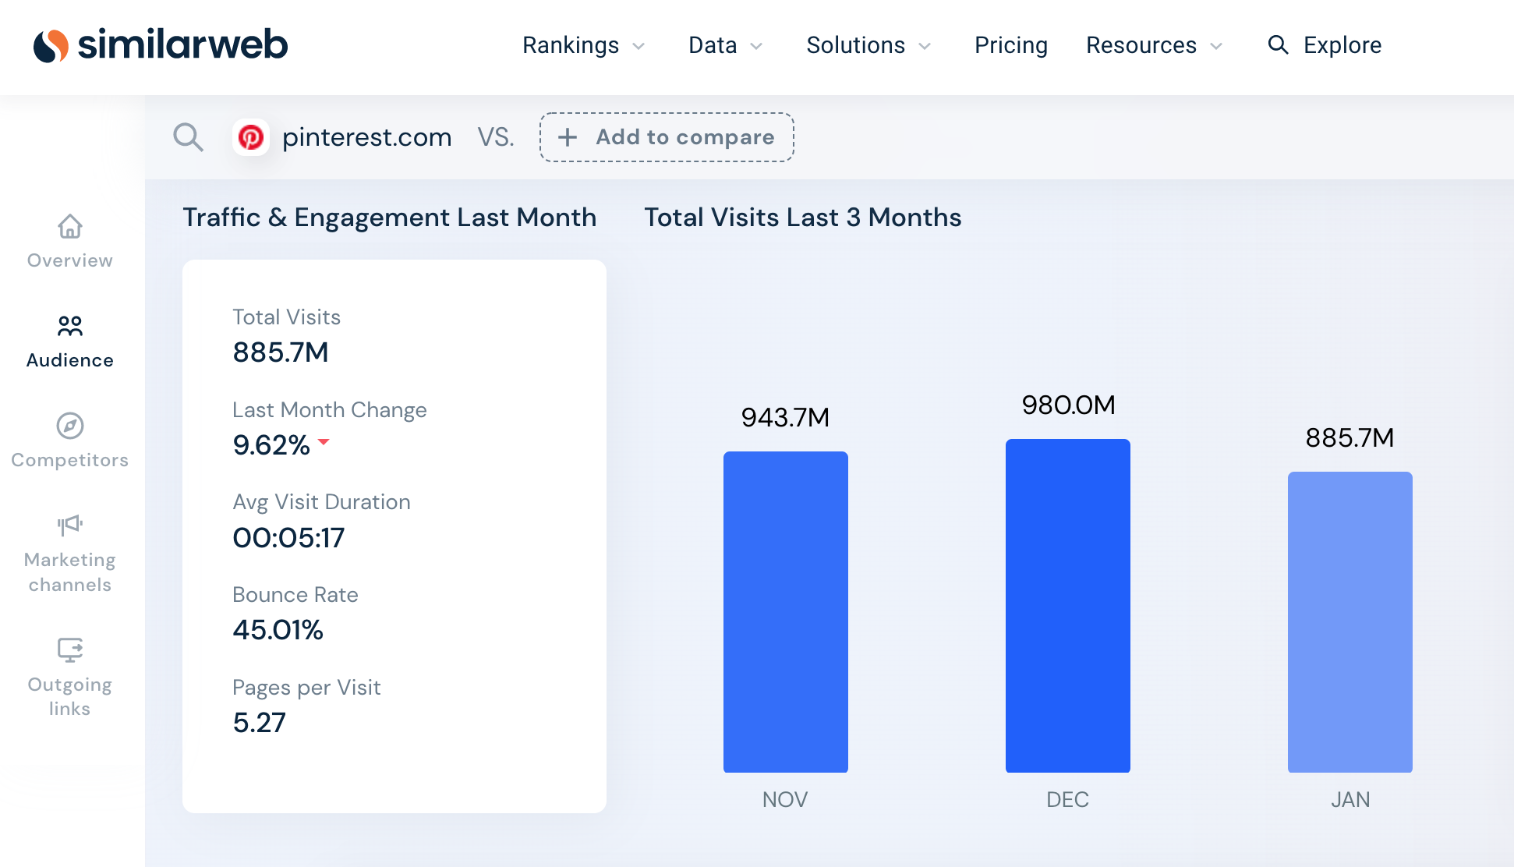Click the Total Visits Last 3 Months heading

pyautogui.click(x=803, y=218)
